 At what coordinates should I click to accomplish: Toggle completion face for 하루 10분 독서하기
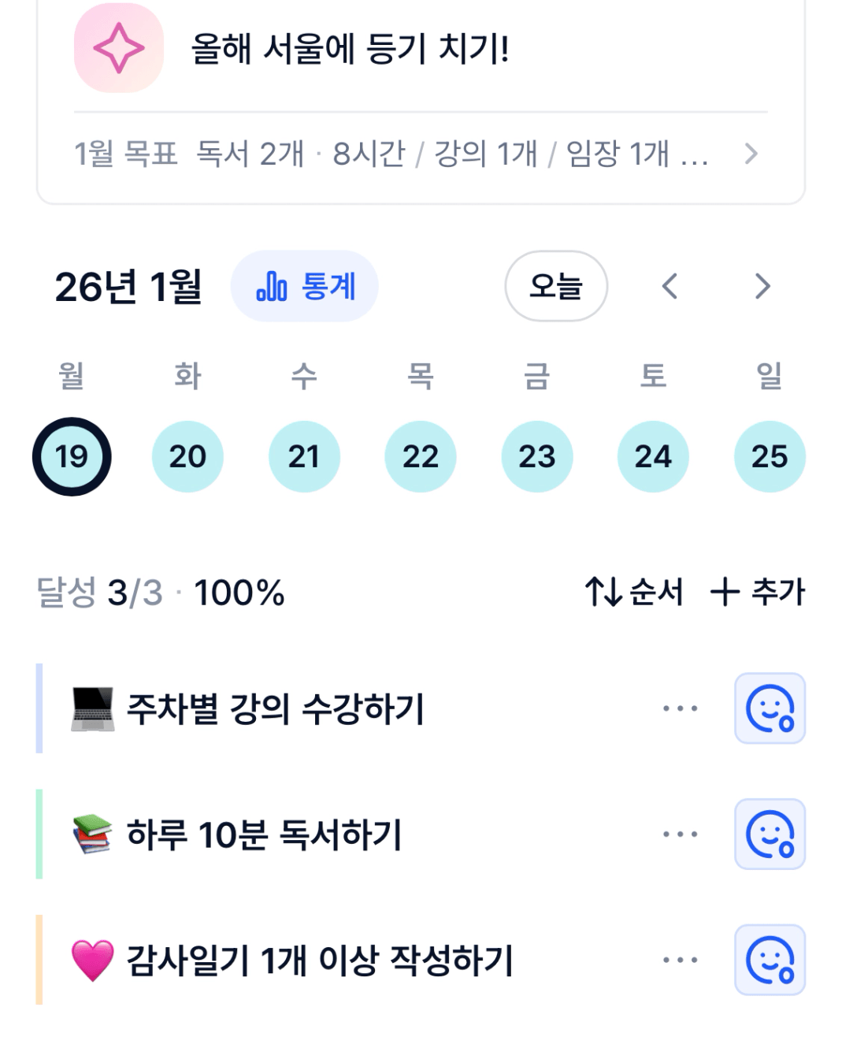pos(770,835)
